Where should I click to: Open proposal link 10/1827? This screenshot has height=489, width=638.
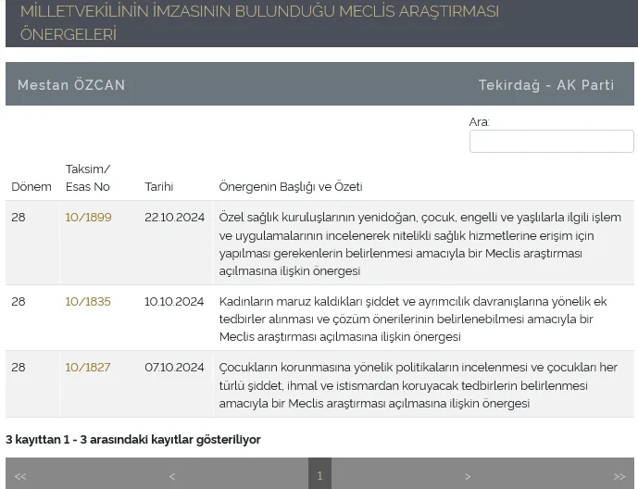88,368
